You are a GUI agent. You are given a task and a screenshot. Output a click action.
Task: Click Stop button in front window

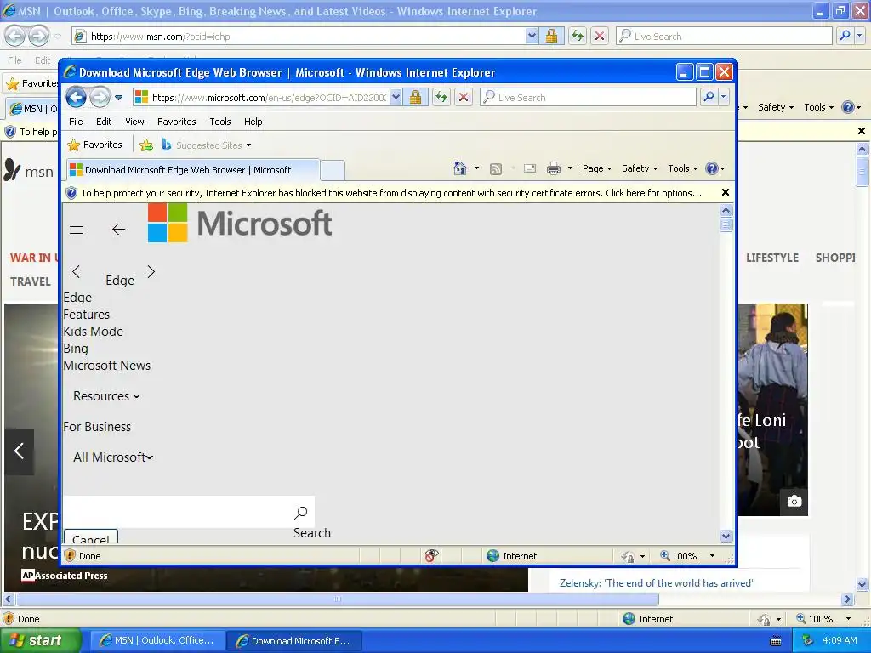point(464,98)
